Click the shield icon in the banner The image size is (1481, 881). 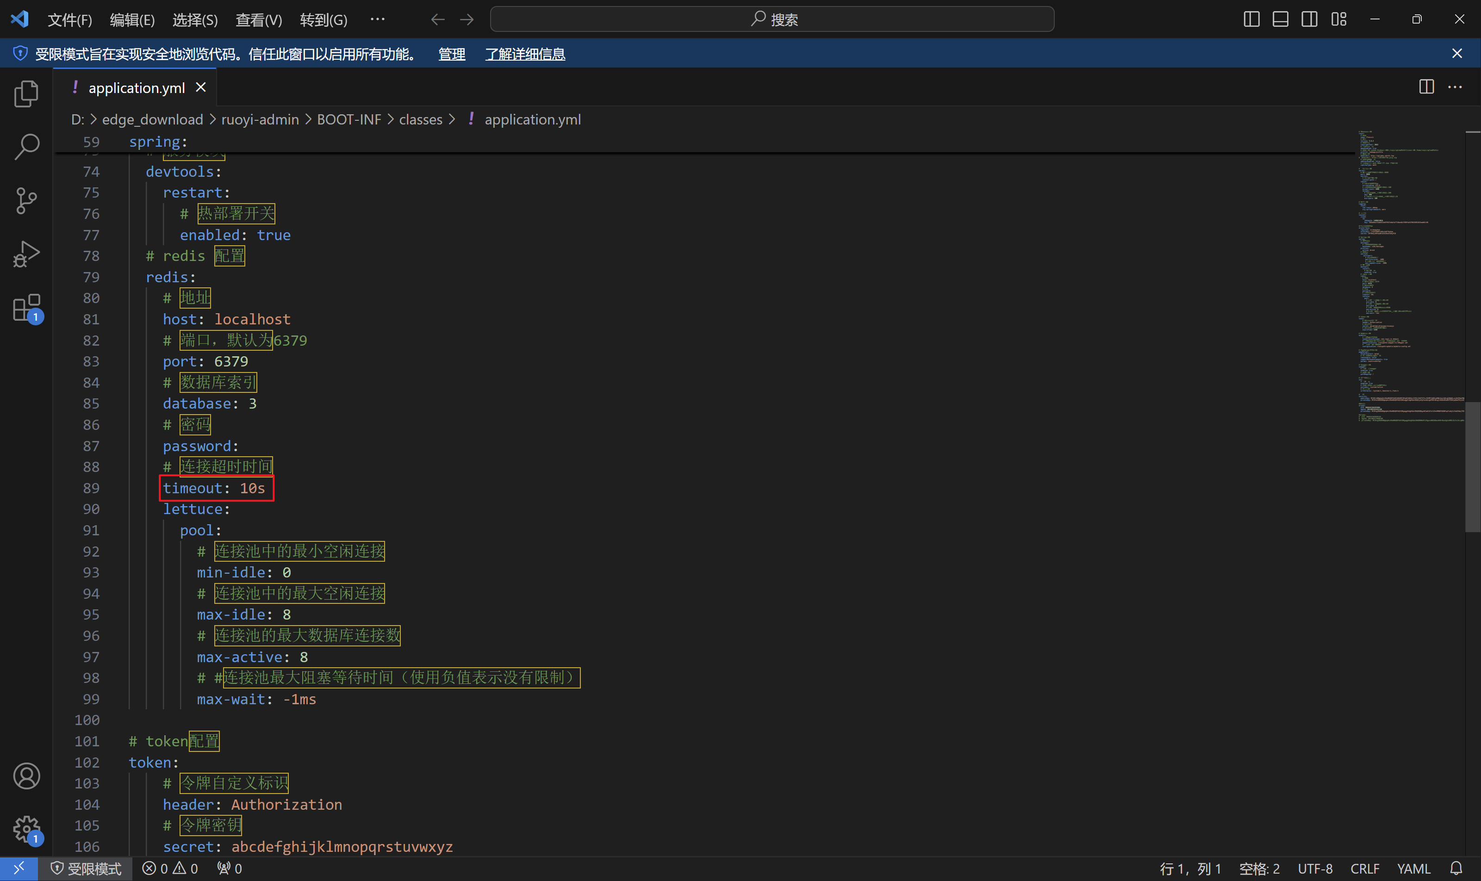coord(20,53)
